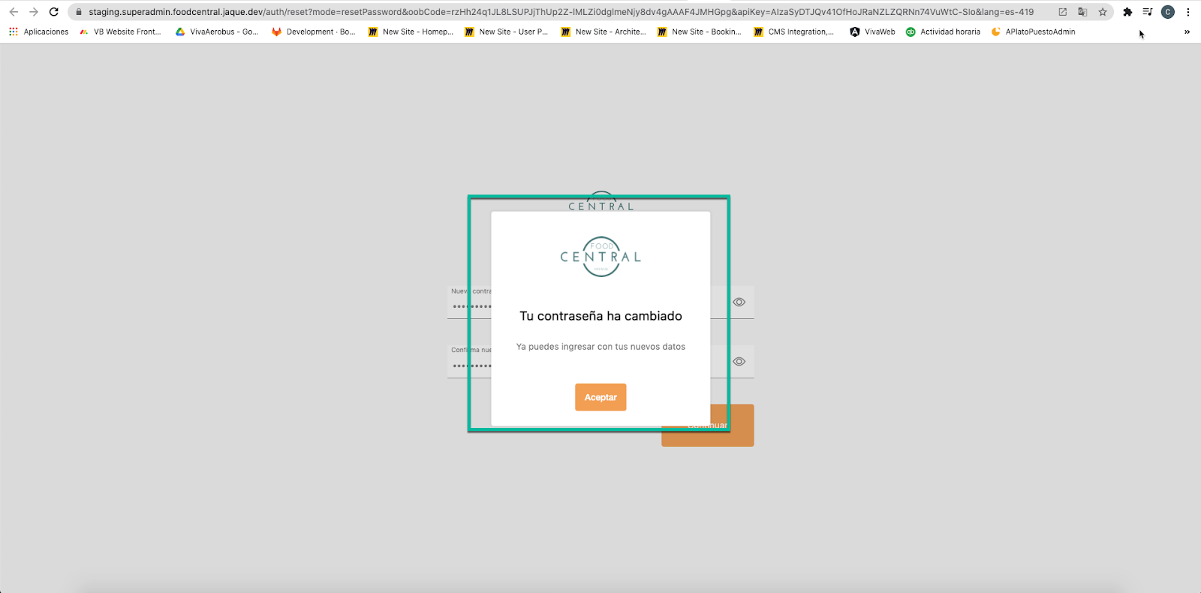The width and height of the screenshot is (1201, 593).
Task: Open the Aplicaciones apps shortcut
Action: click(39, 32)
